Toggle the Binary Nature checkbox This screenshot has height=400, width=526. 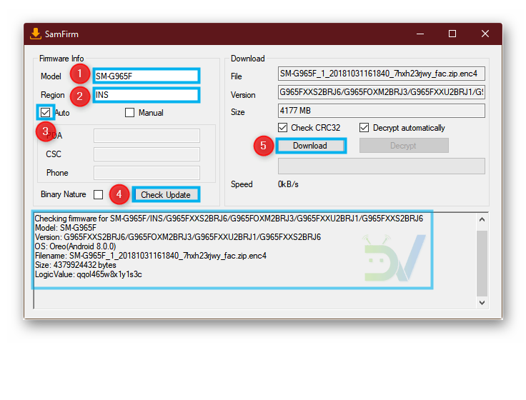[99, 194]
